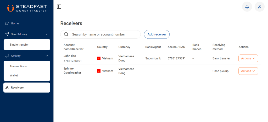The width and height of the screenshot is (268, 122).
Task: Open the notifications bell
Action: coord(247,7)
